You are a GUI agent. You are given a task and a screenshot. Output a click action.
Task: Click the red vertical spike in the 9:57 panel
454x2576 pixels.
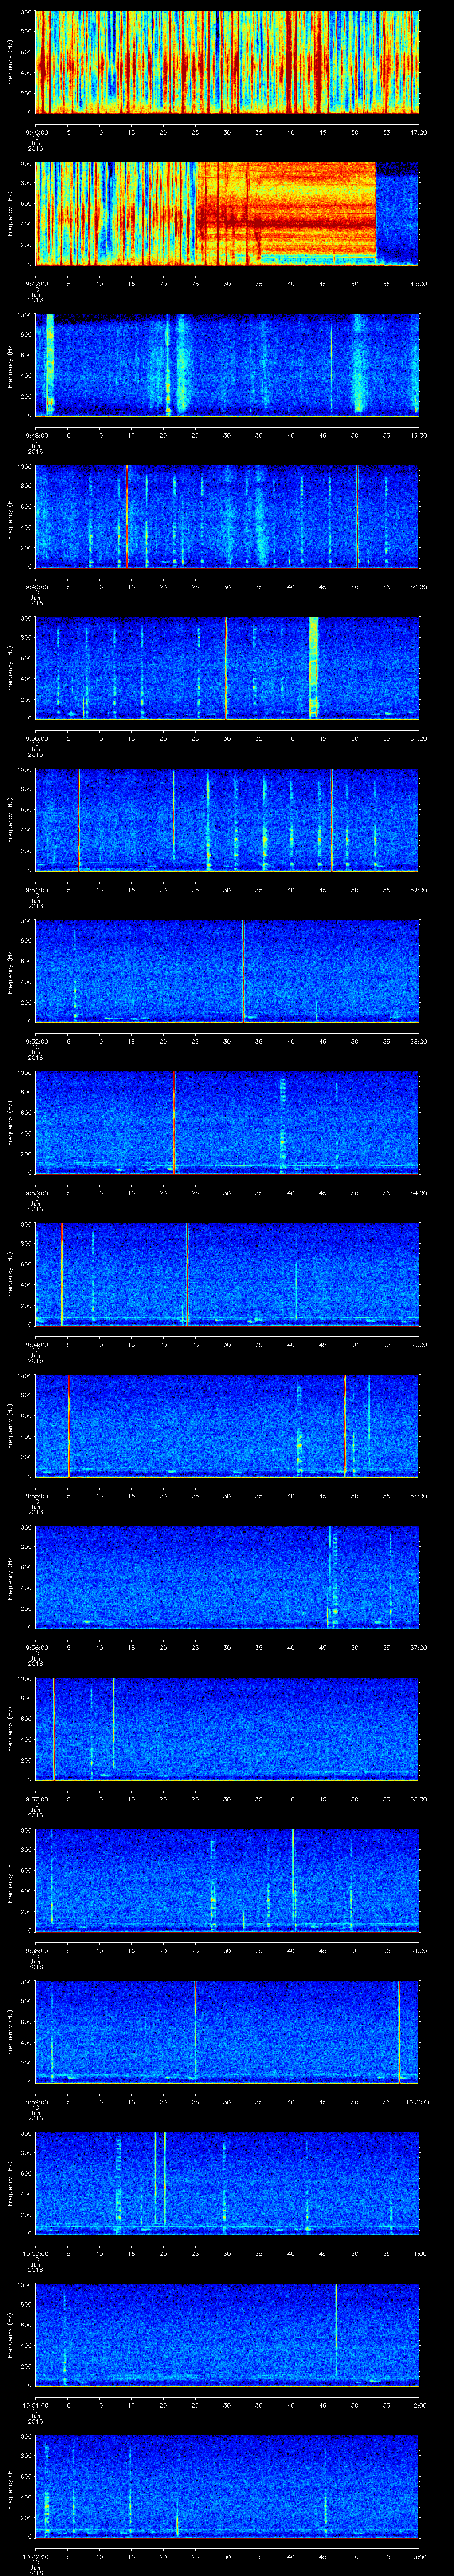click(54, 1729)
